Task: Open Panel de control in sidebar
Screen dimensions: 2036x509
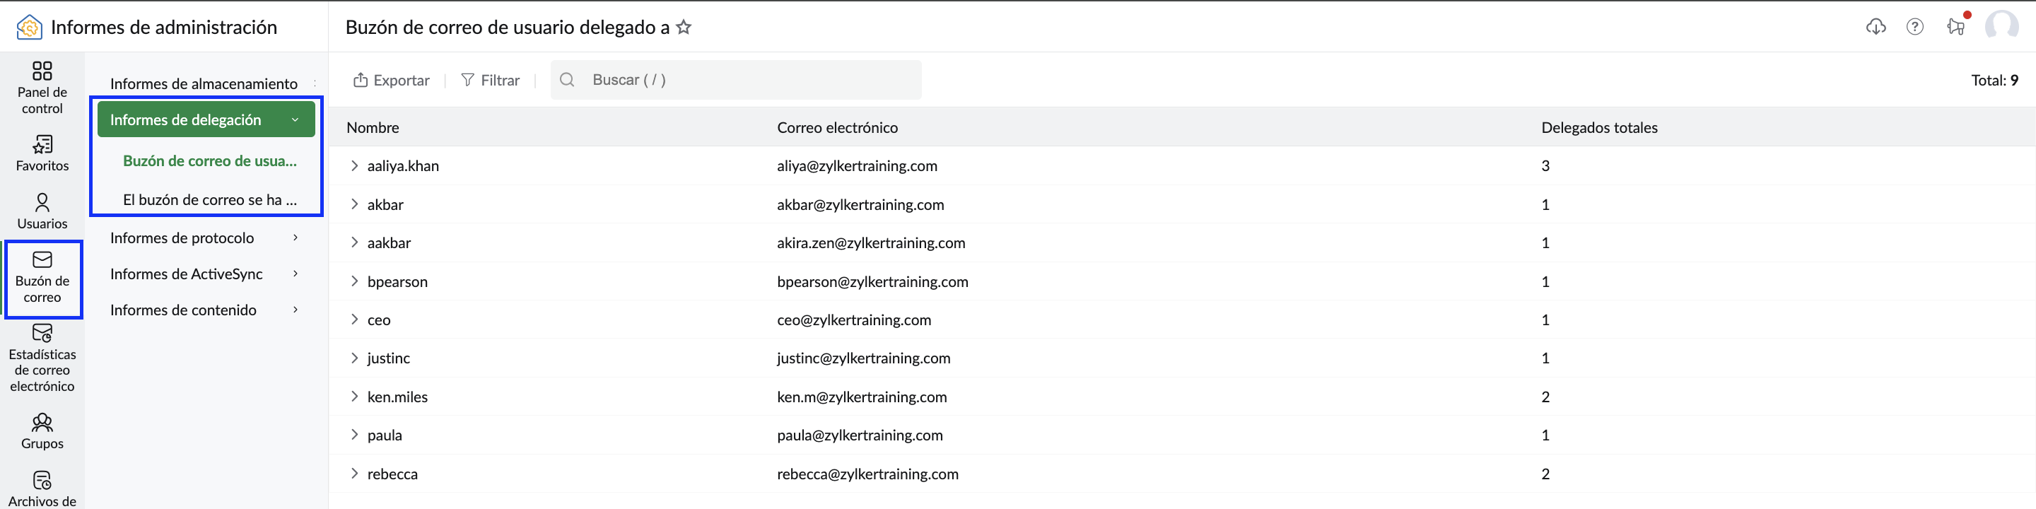Action: coord(42,88)
